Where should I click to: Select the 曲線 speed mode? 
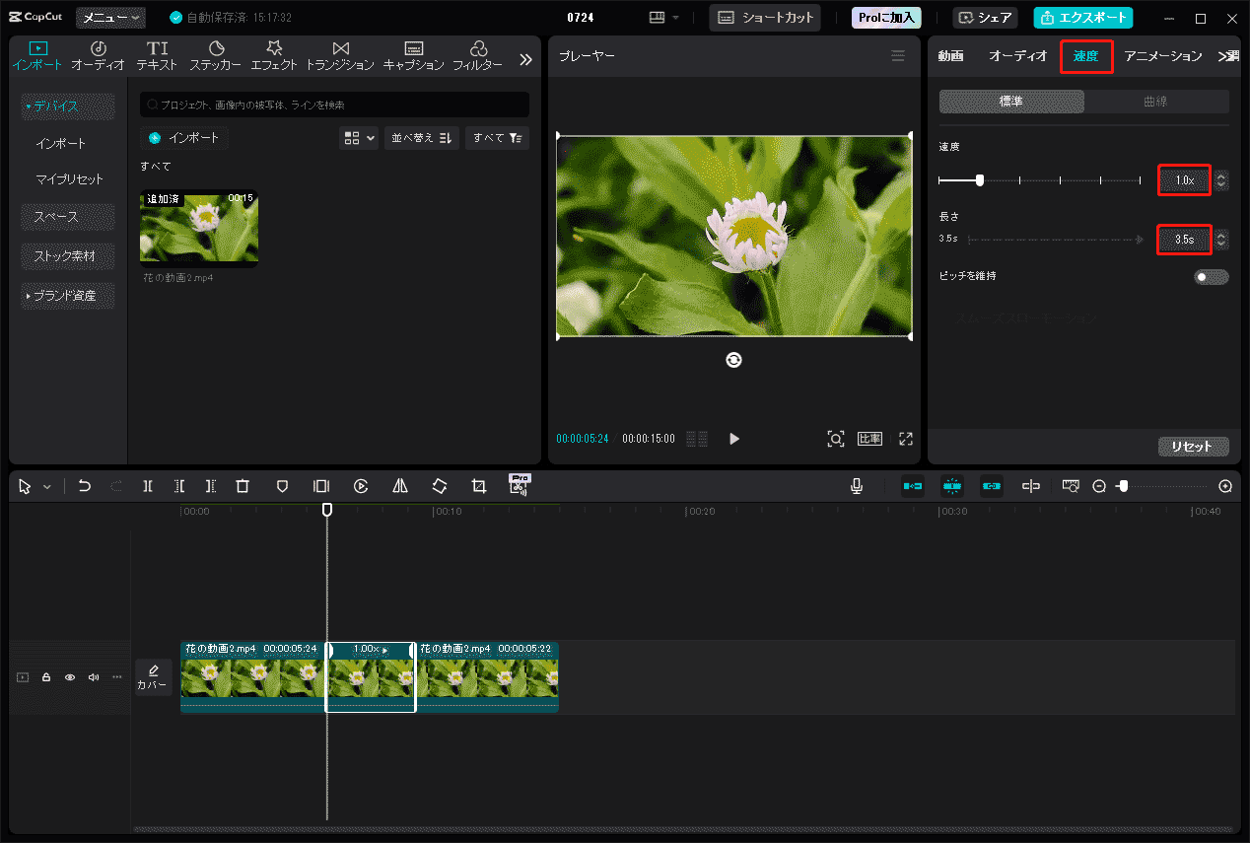pos(1156,102)
